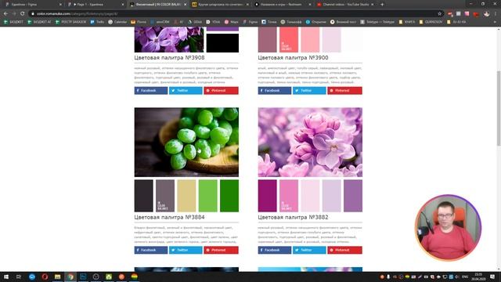This screenshot has width=501, height=282.
Task: Select dark green swatch in palette №3884
Action: coord(229,196)
